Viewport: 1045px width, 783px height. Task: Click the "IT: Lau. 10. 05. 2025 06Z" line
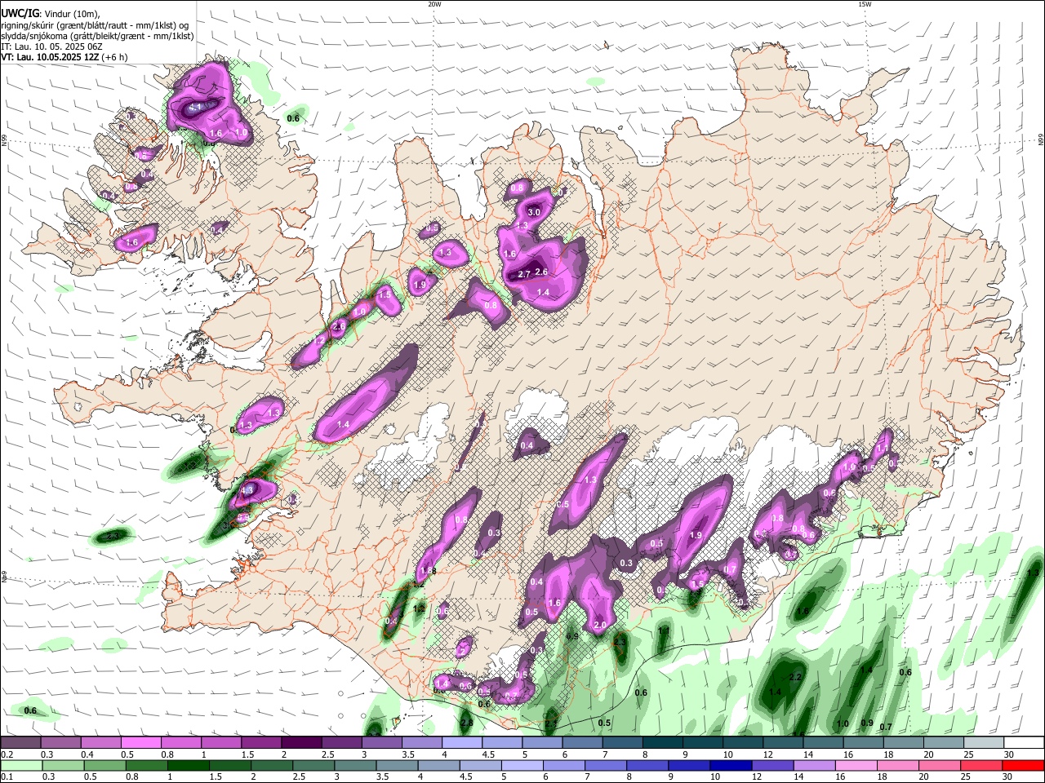[x=51, y=46]
